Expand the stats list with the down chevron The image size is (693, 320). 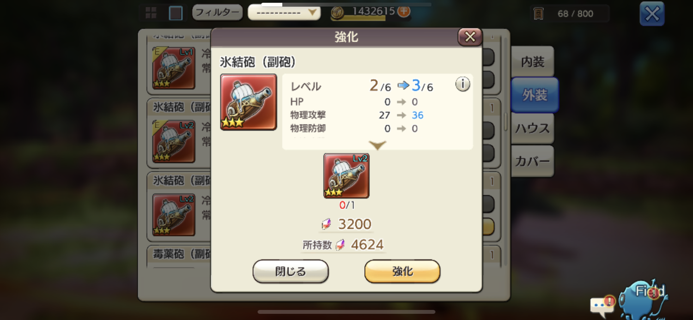click(377, 145)
